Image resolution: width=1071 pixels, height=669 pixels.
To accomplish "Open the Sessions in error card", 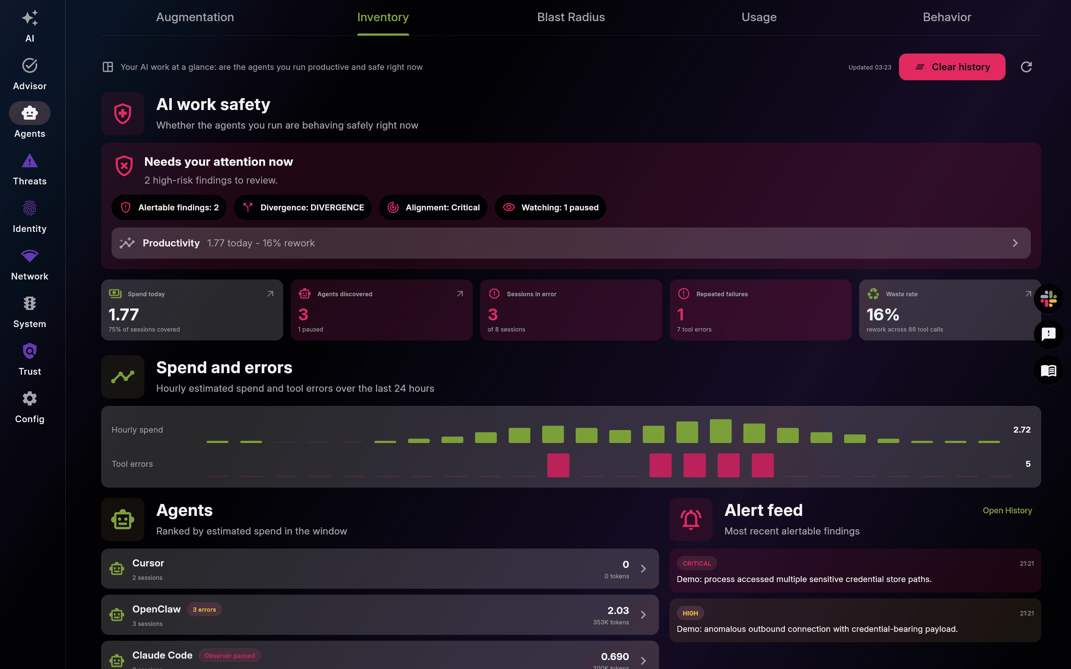I will click(x=571, y=310).
